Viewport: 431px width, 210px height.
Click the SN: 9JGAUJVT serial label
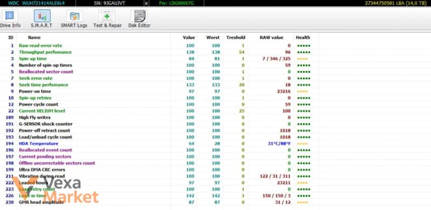(109, 3)
